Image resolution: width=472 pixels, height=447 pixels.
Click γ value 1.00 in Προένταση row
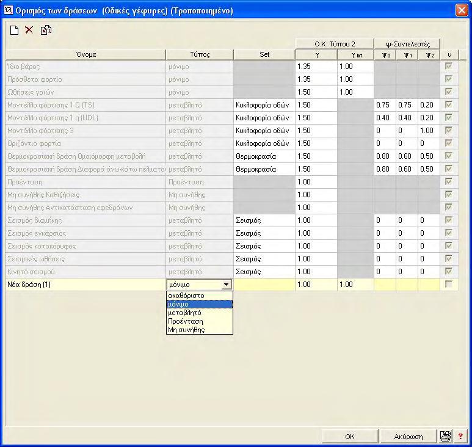click(x=316, y=182)
